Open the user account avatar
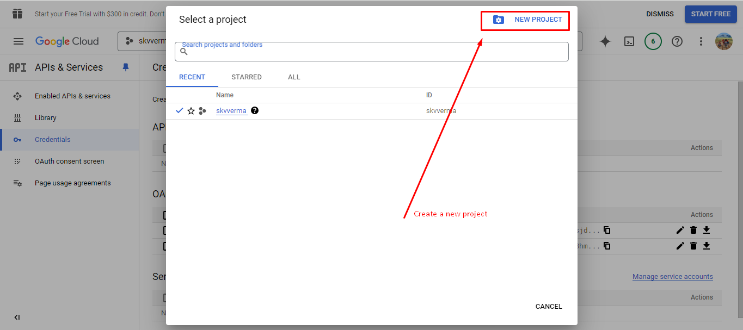The width and height of the screenshot is (743, 330). coord(724,41)
